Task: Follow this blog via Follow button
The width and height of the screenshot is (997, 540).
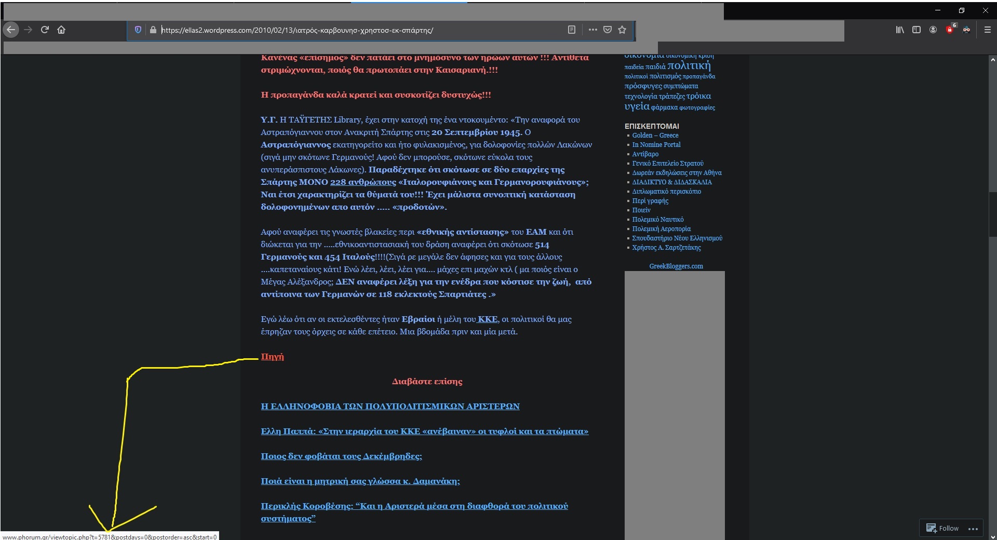Action: (x=942, y=528)
